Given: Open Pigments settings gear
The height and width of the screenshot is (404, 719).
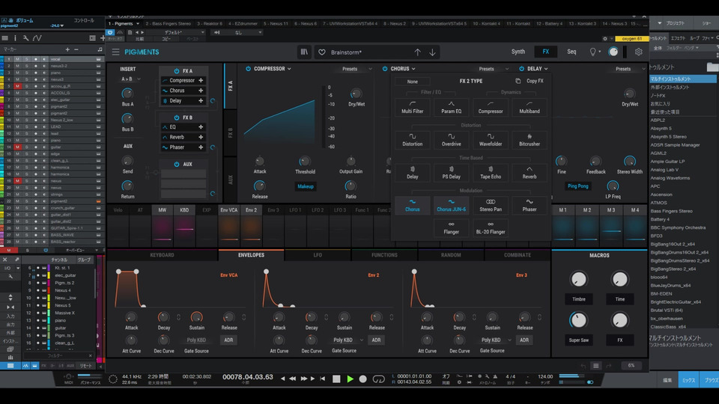Looking at the screenshot, I should click(x=638, y=52).
